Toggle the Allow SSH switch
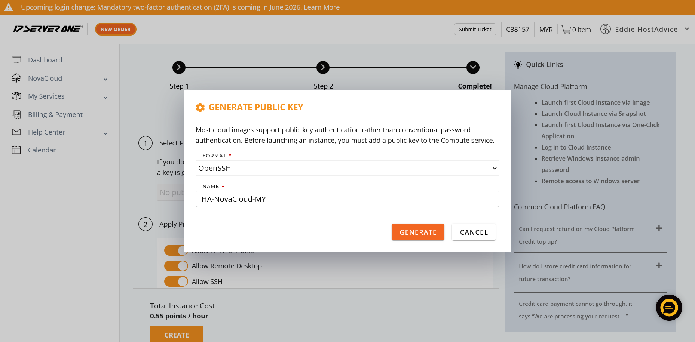Viewport: 695px width, 342px height. [x=176, y=281]
